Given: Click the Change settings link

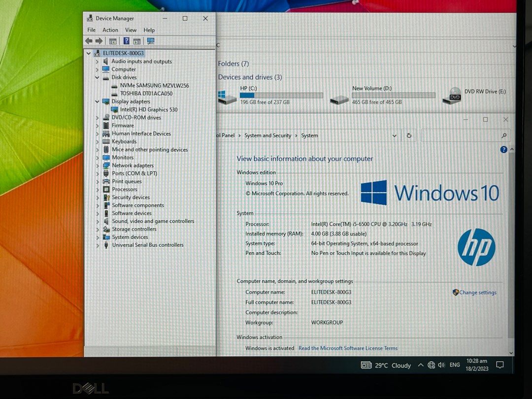Looking at the screenshot, I should (x=478, y=292).
